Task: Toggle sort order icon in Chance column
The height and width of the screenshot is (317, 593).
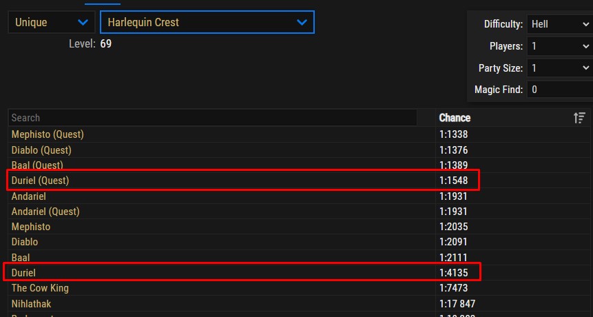Action: pos(579,118)
